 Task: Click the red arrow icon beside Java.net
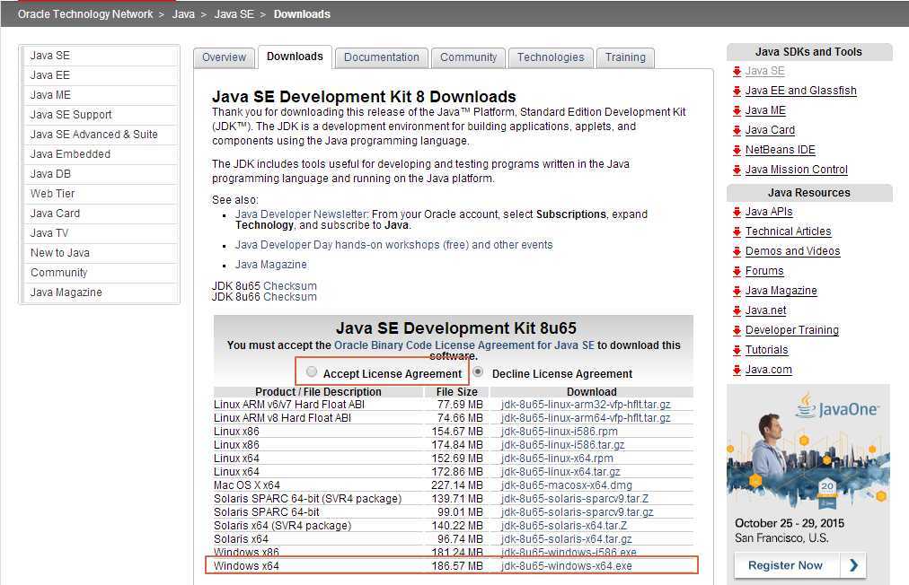pyautogui.click(x=737, y=310)
